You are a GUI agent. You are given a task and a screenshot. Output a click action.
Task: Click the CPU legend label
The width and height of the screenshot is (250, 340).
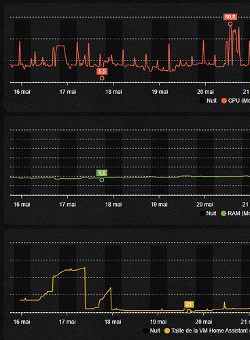pyautogui.click(x=239, y=101)
